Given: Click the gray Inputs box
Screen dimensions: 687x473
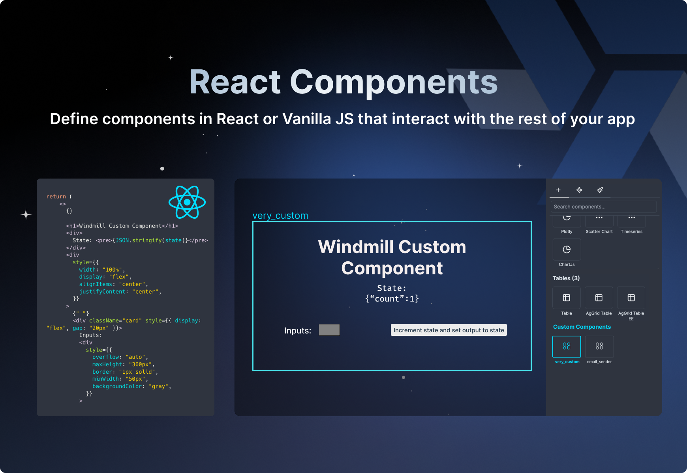Looking at the screenshot, I should point(329,330).
